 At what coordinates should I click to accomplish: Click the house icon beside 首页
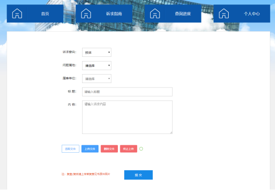(x=17, y=13)
